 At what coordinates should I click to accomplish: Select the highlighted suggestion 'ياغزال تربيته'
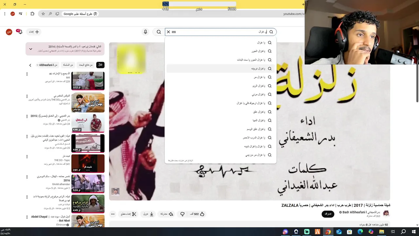[221, 69]
